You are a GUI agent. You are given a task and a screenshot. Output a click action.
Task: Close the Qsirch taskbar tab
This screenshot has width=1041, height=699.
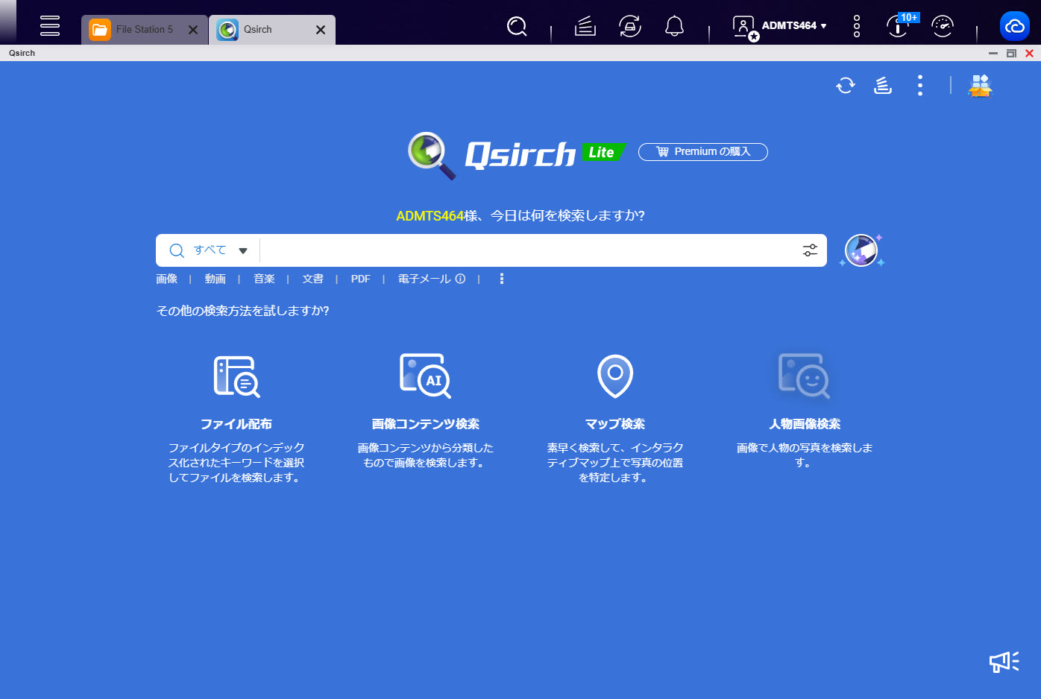[321, 30]
